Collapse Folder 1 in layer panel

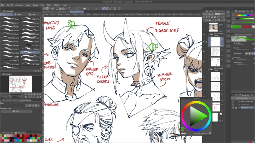pos(209,69)
